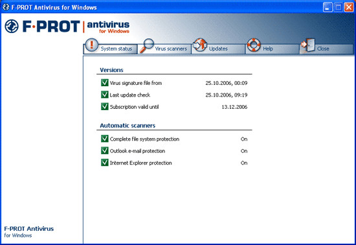Click the Help lifebuoy icon
The width and height of the screenshot is (356, 245).
(254, 45)
